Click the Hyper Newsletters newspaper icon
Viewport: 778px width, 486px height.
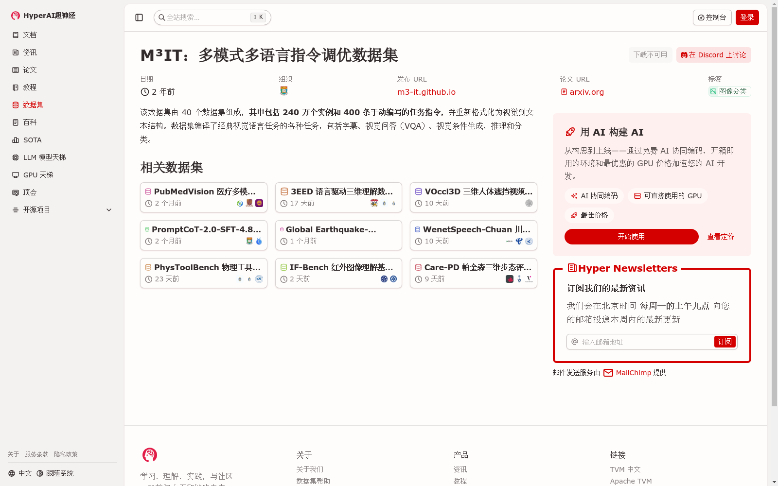[572, 268]
